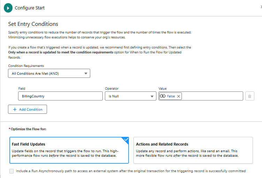Open the Is Null operator dropdown
The height and width of the screenshot is (178, 262).
[x=131, y=96]
